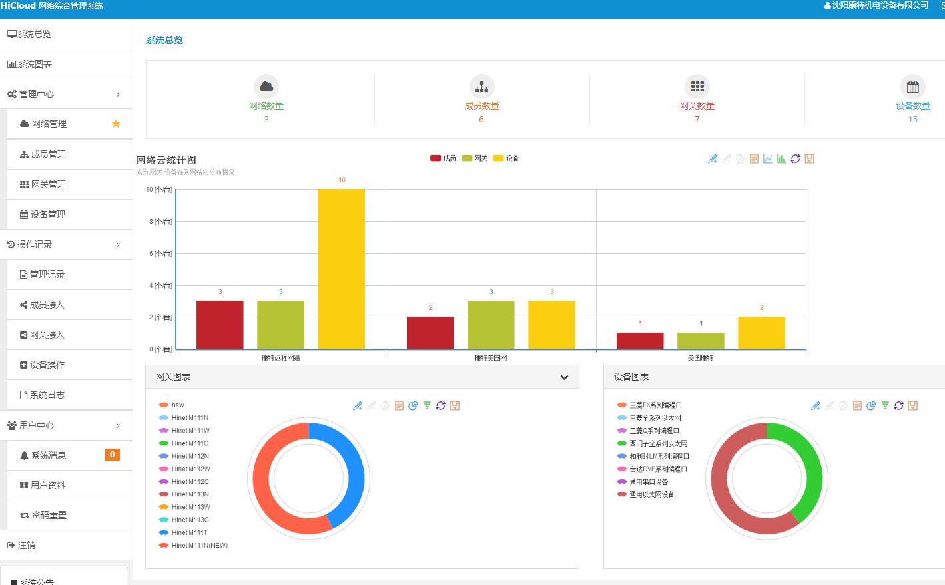Click the yellow 设备 bar for 康特远程网络
Screen dimensions: 945x585
point(341,269)
